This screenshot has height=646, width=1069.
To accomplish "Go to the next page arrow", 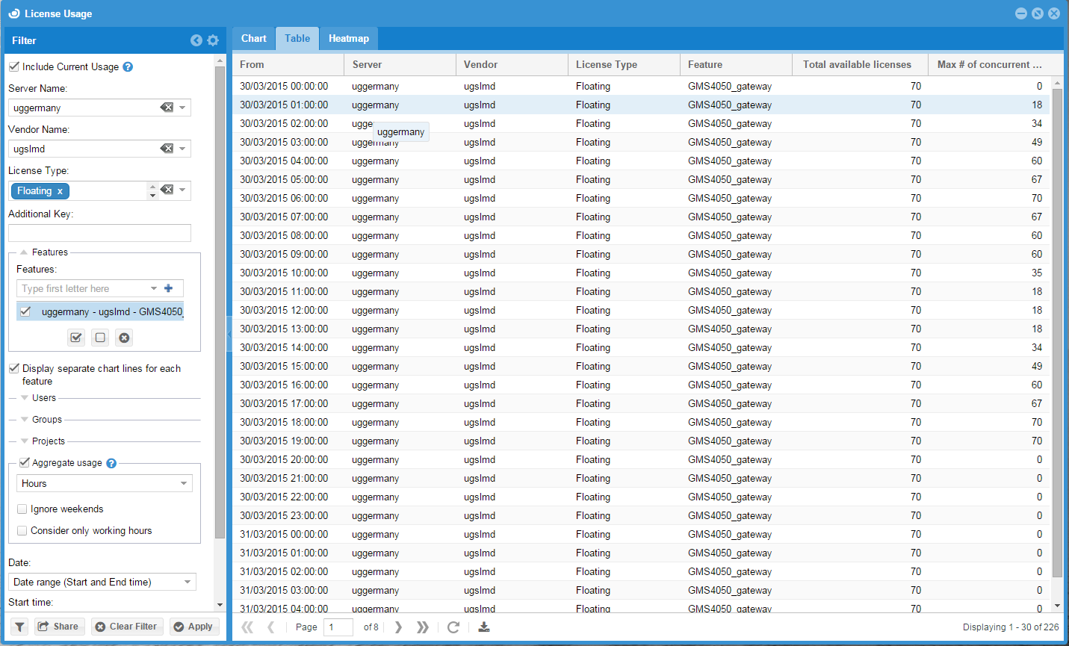I will pyautogui.click(x=398, y=627).
